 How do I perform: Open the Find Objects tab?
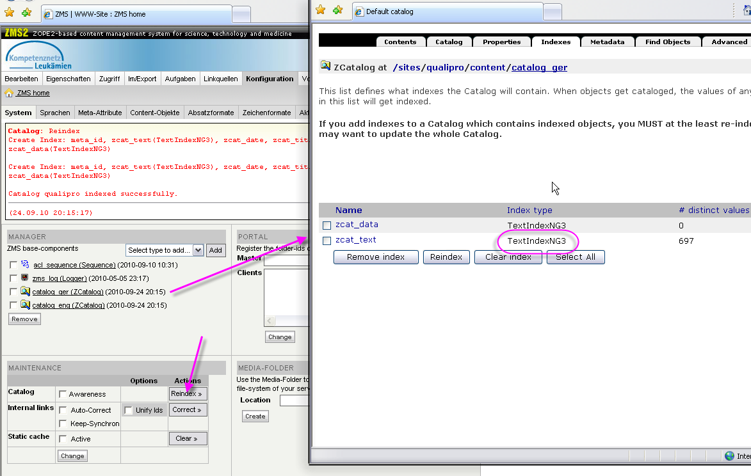tap(668, 42)
